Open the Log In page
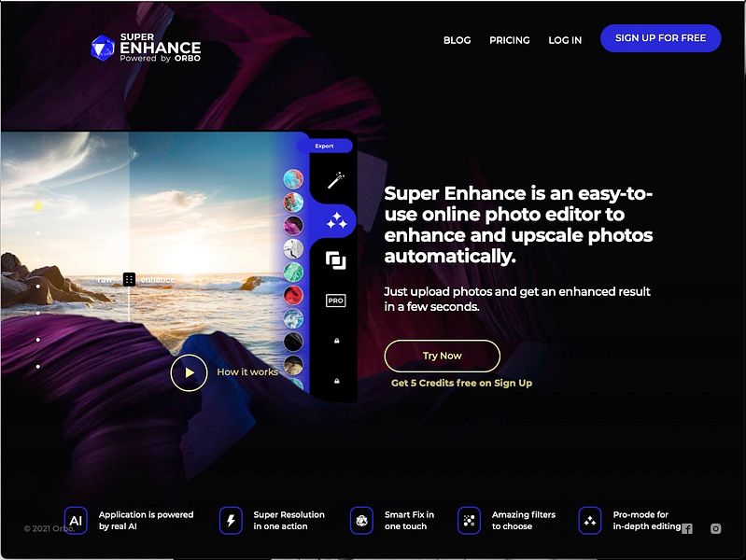Image resolution: width=746 pixels, height=560 pixels. (565, 40)
